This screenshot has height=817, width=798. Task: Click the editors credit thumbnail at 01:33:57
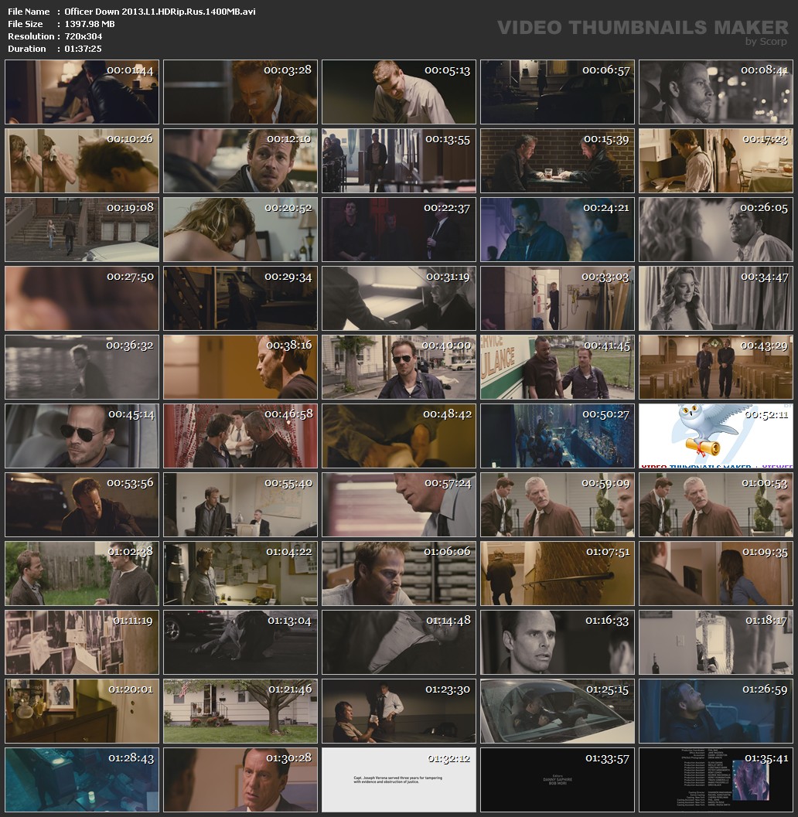[557, 779]
